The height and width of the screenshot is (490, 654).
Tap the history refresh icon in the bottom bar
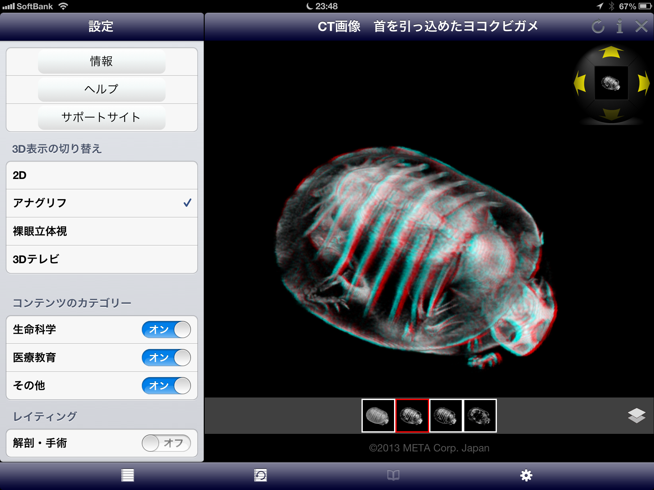click(x=260, y=475)
